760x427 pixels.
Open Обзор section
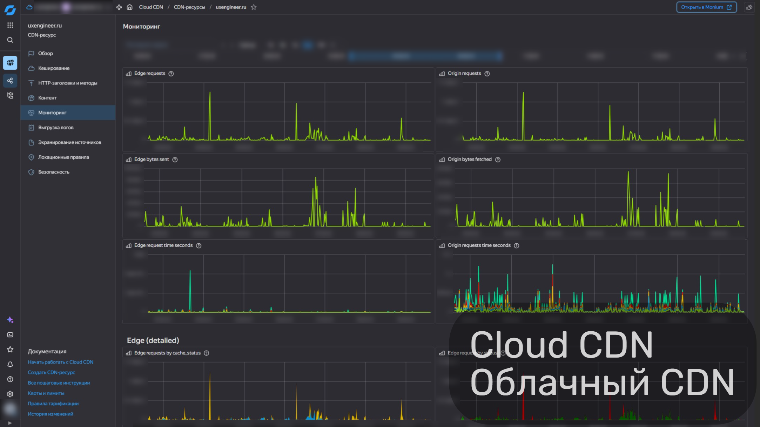(68, 53)
